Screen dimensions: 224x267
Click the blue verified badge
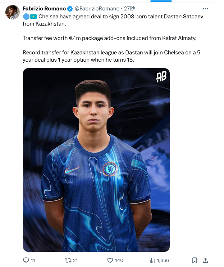(70, 9)
